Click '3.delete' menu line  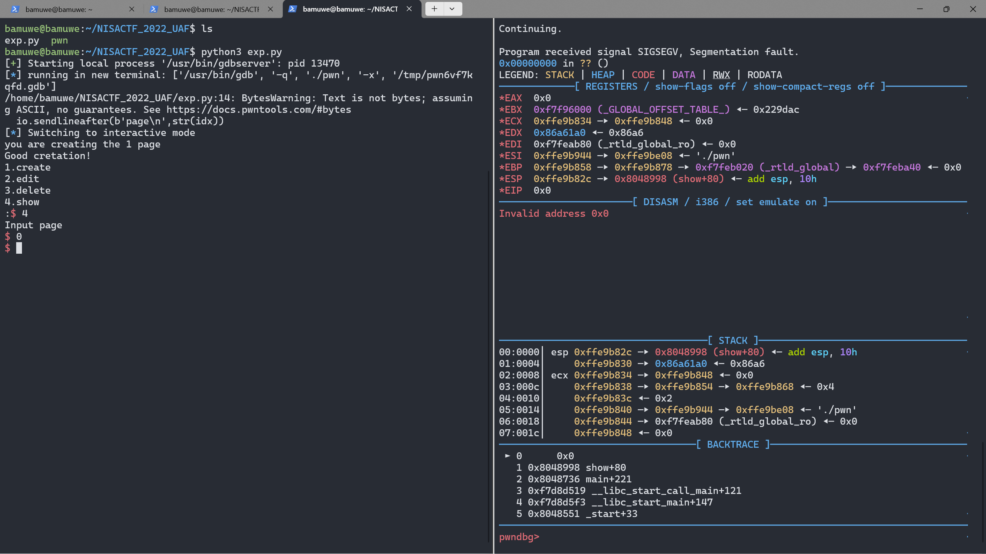pos(28,191)
